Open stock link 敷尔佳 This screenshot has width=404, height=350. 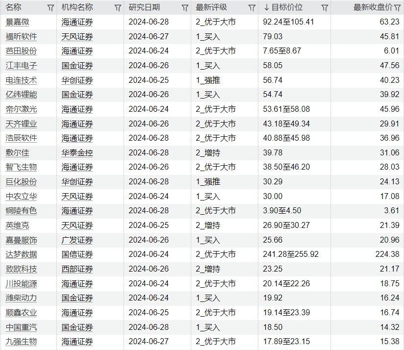18,153
